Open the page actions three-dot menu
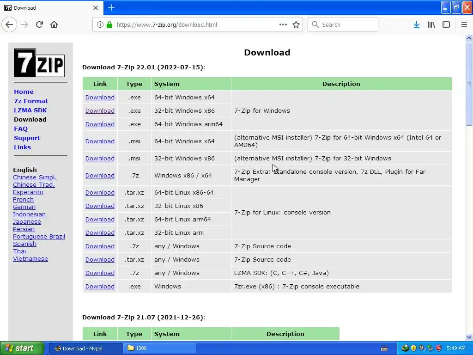The height and width of the screenshot is (355, 473). (283, 24)
